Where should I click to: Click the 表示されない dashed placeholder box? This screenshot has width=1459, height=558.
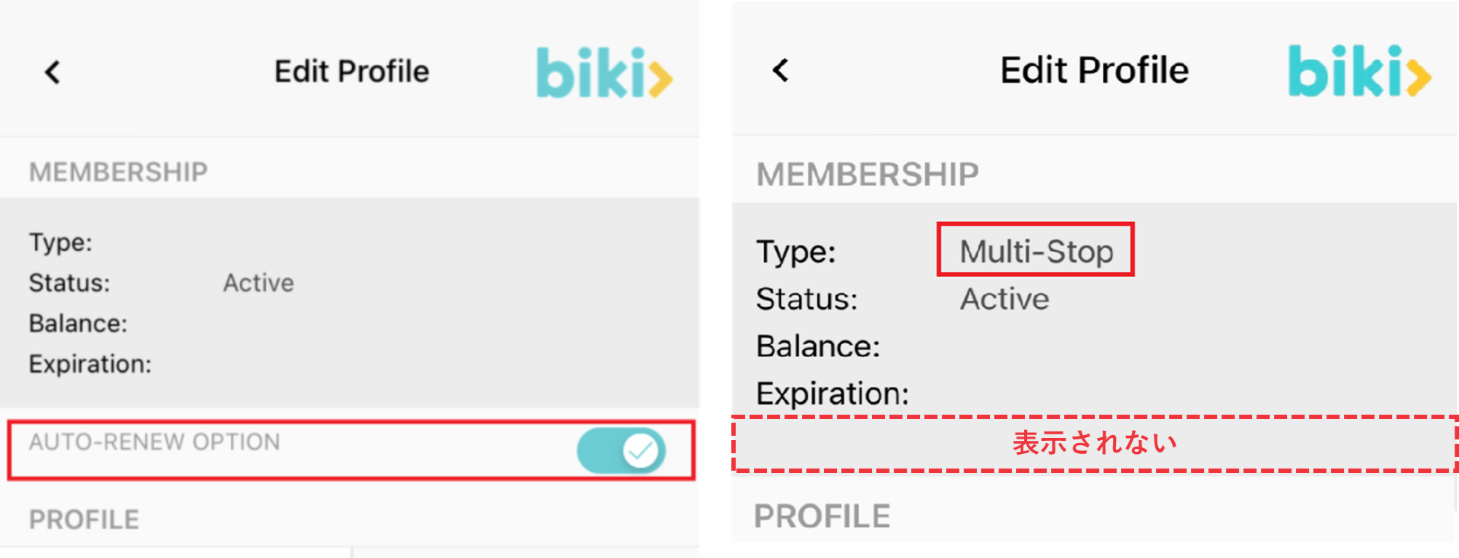1094,443
